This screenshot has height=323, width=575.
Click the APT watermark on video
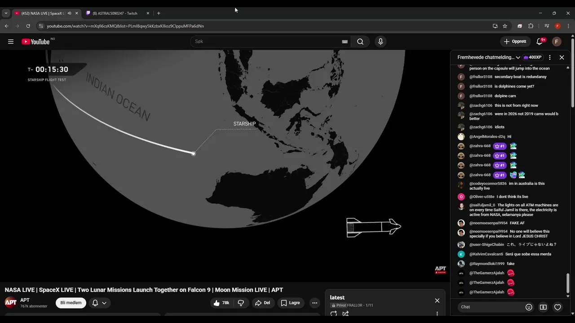[440, 270]
